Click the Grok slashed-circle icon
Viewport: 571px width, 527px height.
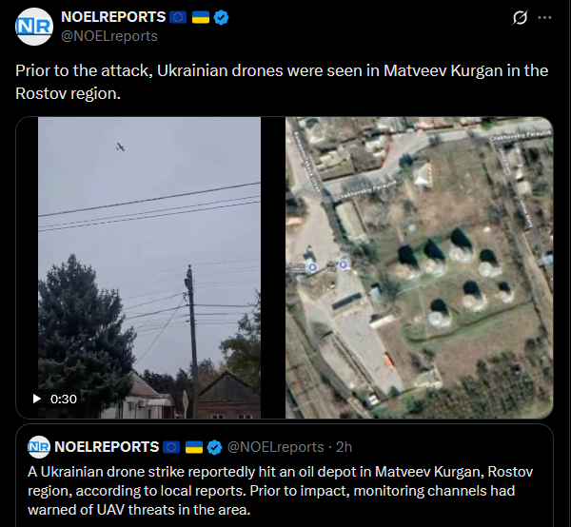[x=520, y=17]
